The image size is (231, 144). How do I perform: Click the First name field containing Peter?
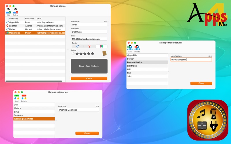(89, 25)
